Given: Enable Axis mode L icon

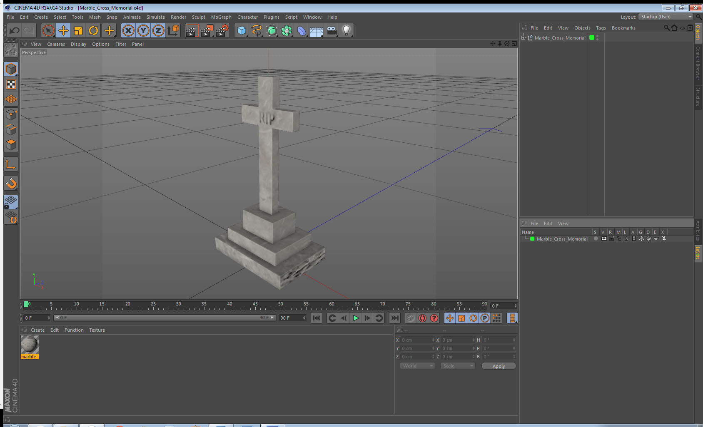Looking at the screenshot, I should coord(11,164).
